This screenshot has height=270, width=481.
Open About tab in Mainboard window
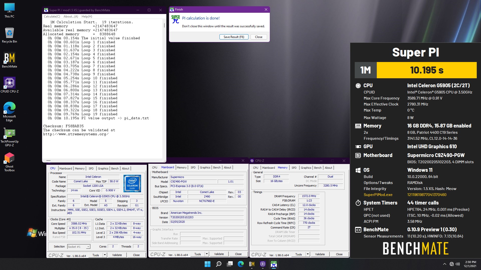coord(227,167)
